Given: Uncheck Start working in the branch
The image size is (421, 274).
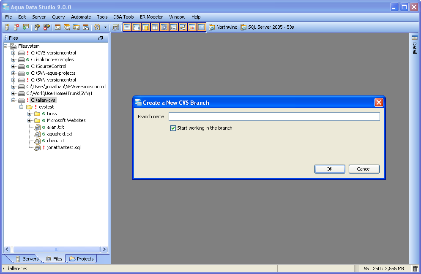Looking at the screenshot, I should pos(173,128).
